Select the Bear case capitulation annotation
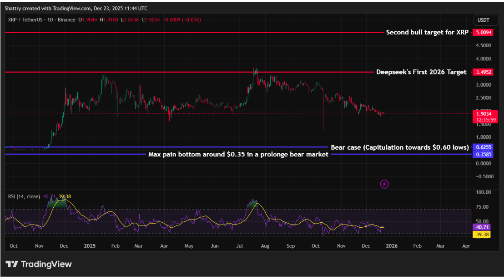 point(399,147)
